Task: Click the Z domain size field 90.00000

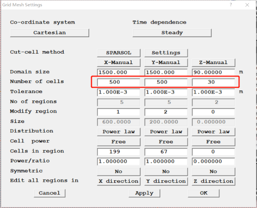Action: (x=213, y=73)
